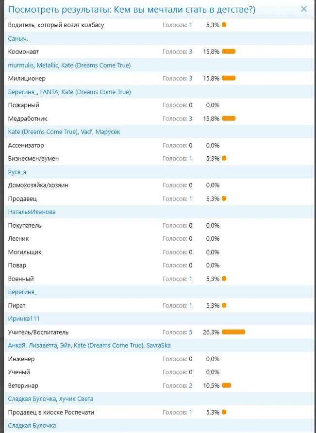Click the vote count for Учитель/Воспитатель

190,333
